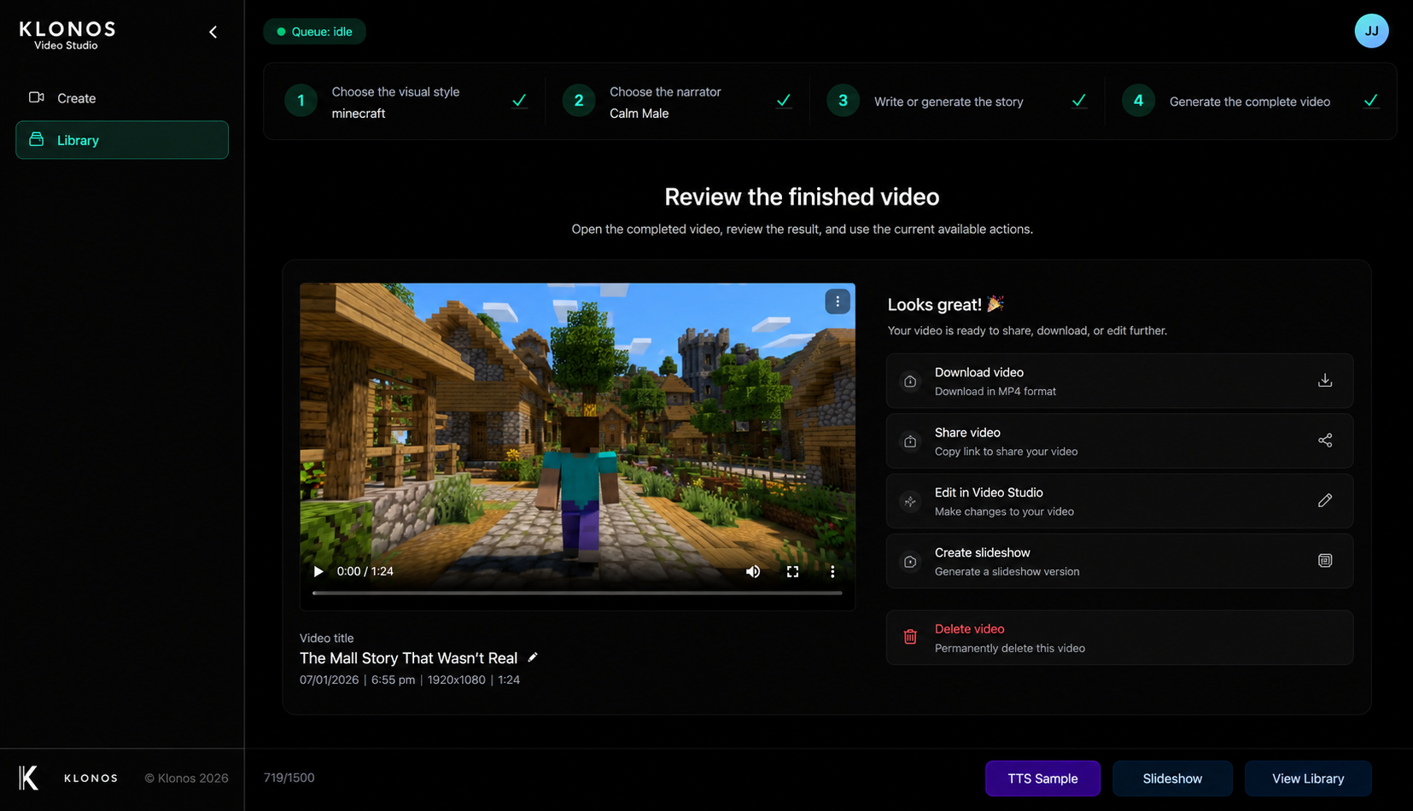
Task: Click the Library stack icon
Action: (x=37, y=139)
